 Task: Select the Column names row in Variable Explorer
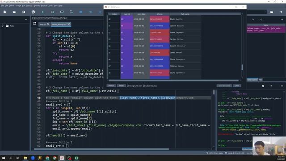(x=266, y=30)
